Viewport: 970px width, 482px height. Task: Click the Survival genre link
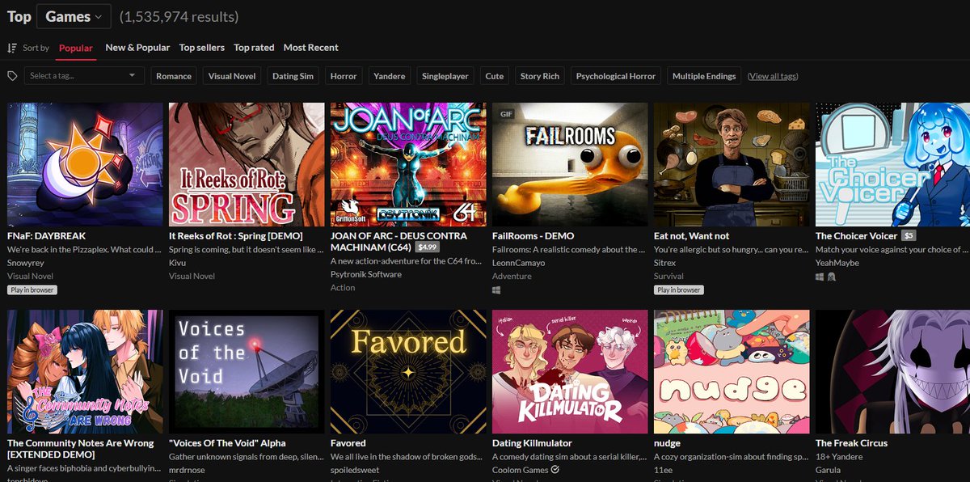click(x=669, y=276)
